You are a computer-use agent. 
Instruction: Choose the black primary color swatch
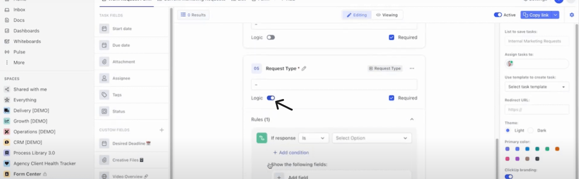point(537,159)
